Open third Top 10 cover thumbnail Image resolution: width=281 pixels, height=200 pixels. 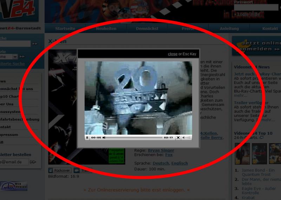pyautogui.click(x=275, y=154)
